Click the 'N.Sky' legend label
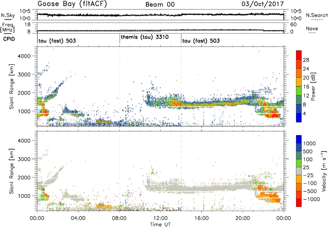 tap(8, 16)
